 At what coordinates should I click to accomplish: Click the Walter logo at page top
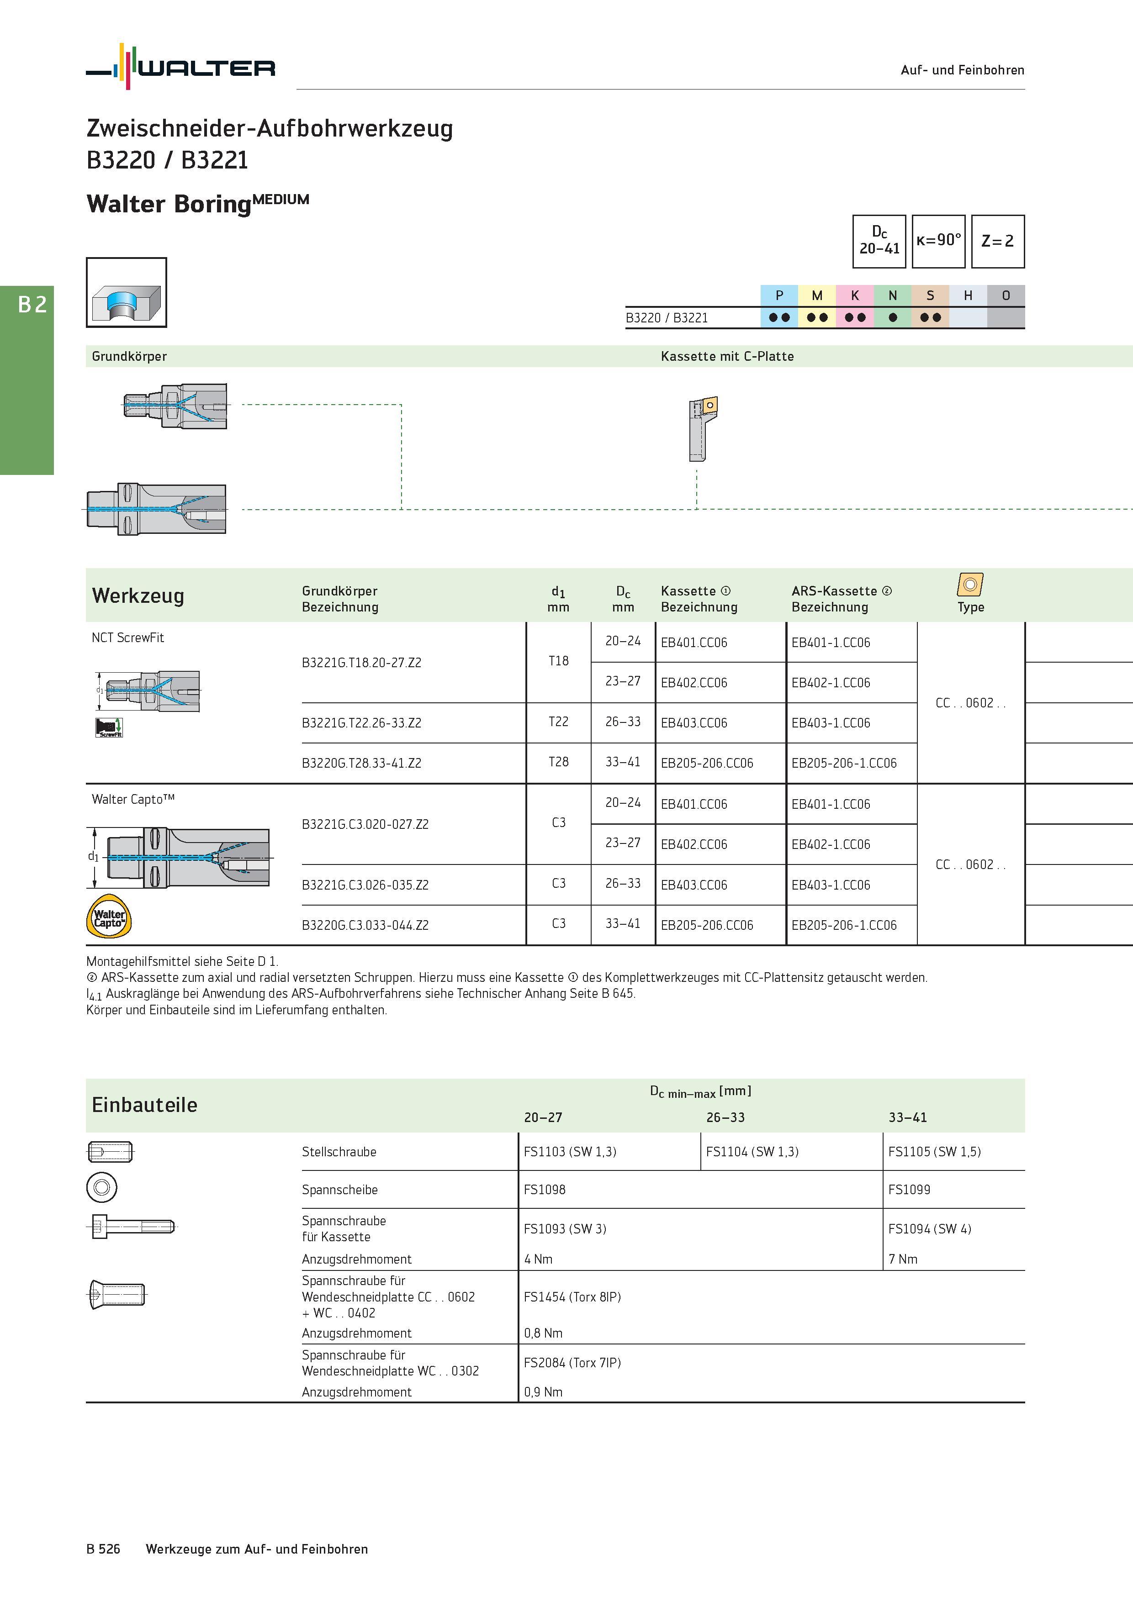pos(180,66)
